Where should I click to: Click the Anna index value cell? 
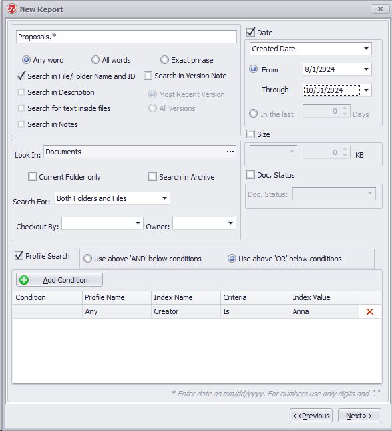pos(324,311)
